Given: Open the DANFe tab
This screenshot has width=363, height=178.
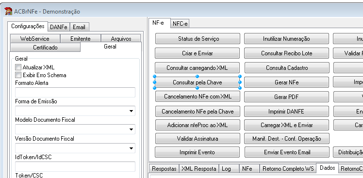Looking at the screenshot, I should [59, 27].
